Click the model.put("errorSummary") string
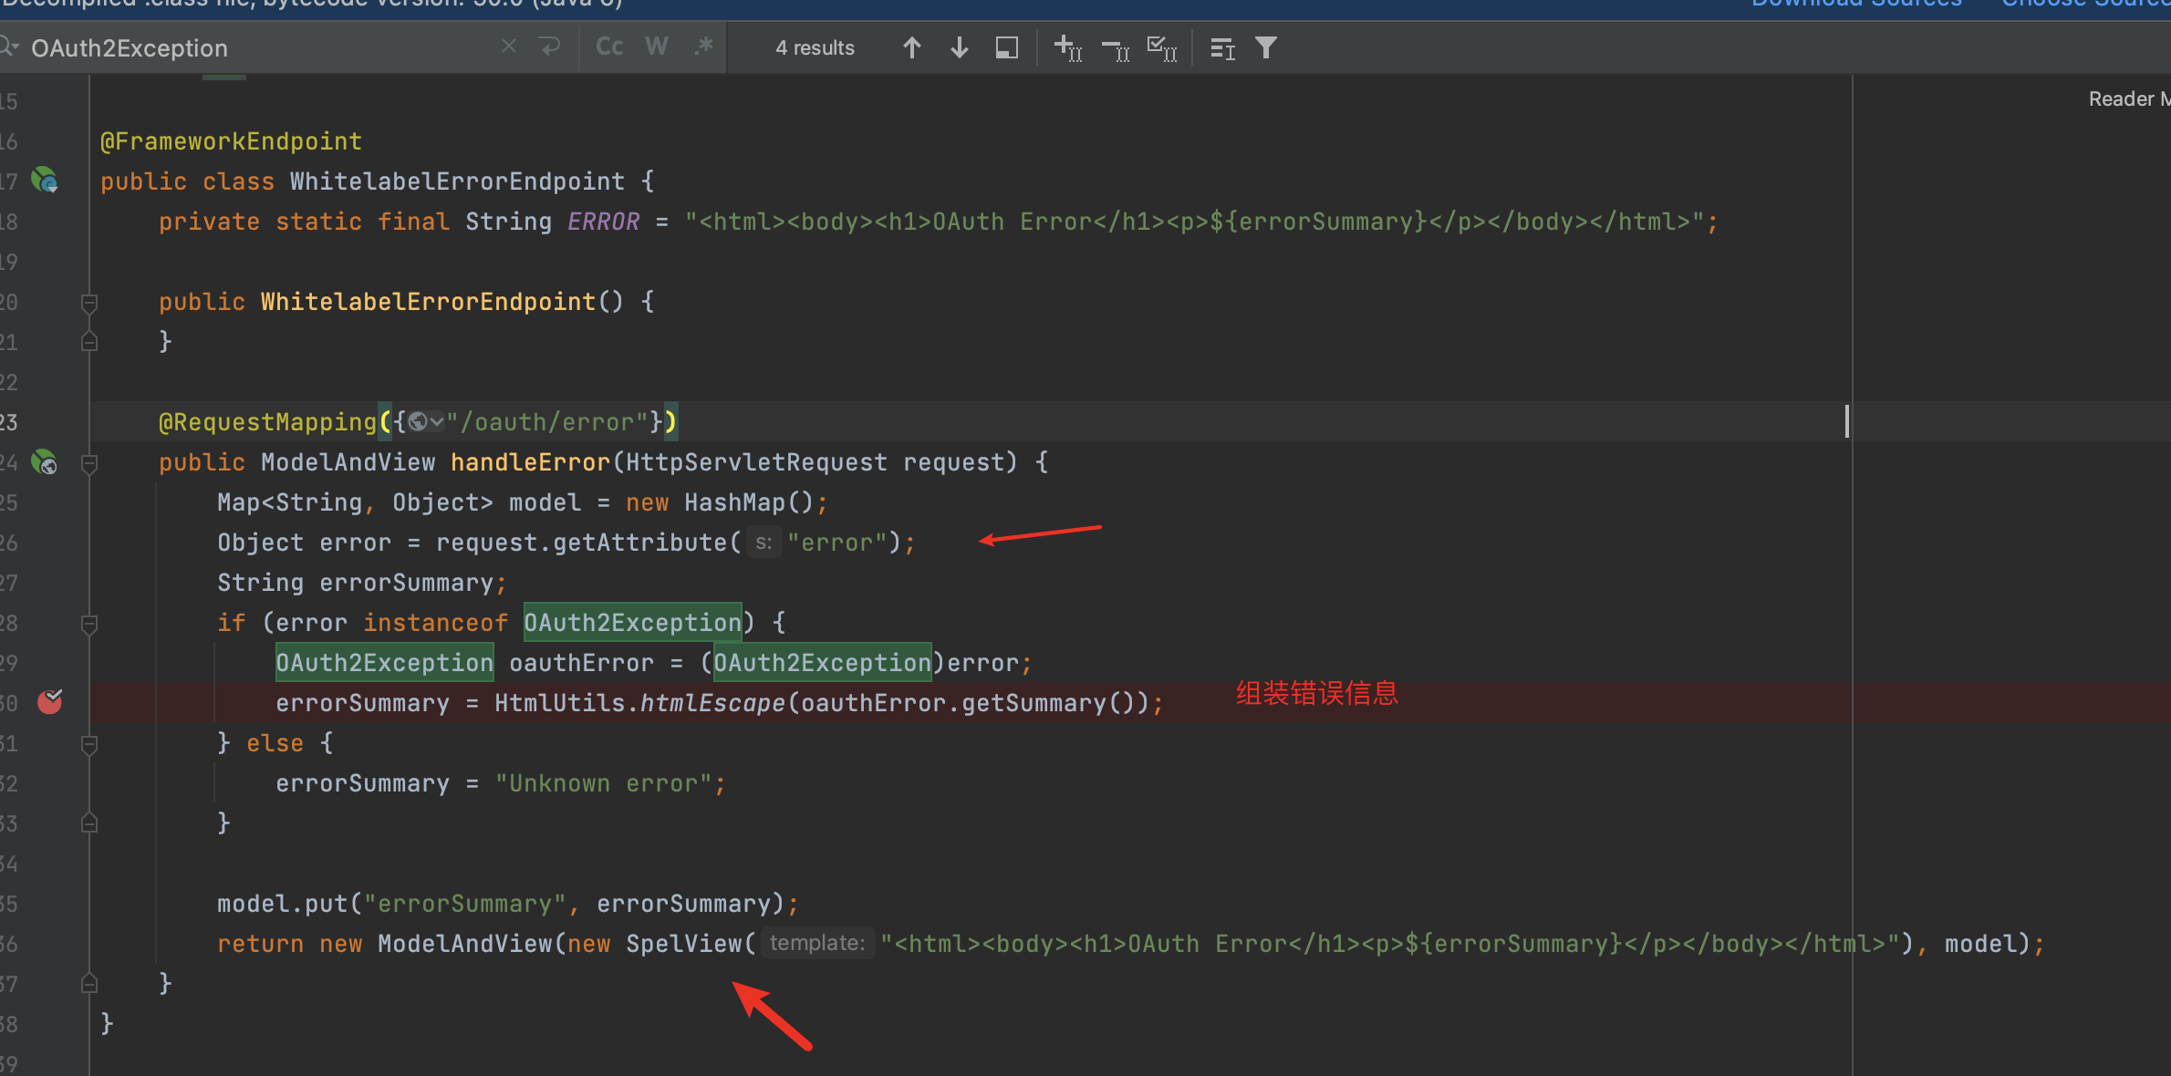Viewport: 2171px width, 1076px height. 465,904
